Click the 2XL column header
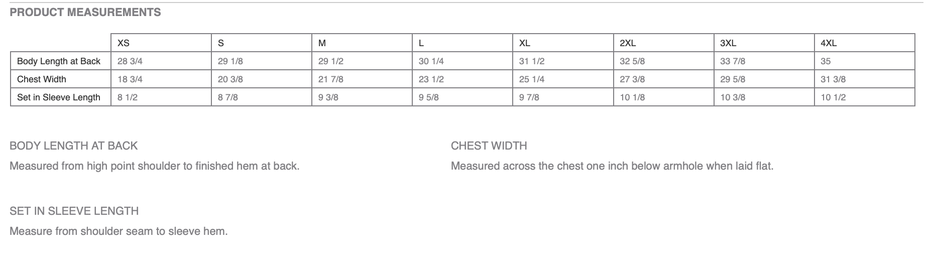 pyautogui.click(x=628, y=43)
